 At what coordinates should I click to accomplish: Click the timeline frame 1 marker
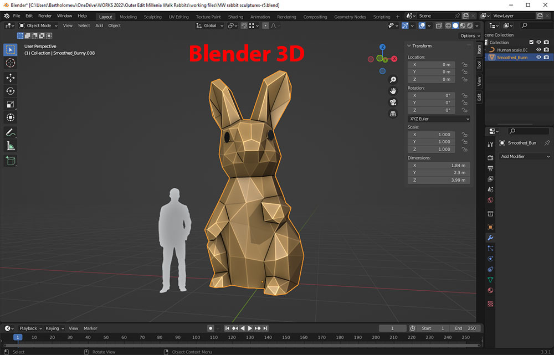18,337
